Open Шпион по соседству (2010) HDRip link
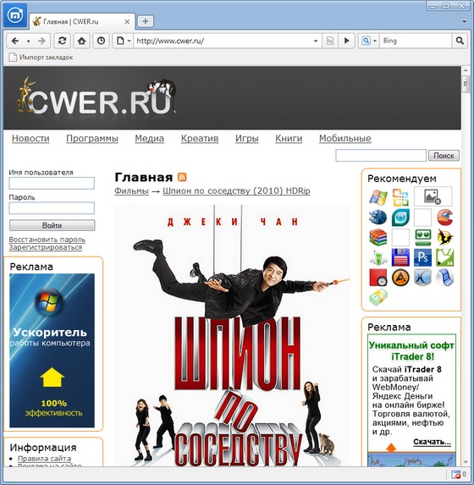Image resolution: width=474 pixels, height=485 pixels. click(x=236, y=190)
